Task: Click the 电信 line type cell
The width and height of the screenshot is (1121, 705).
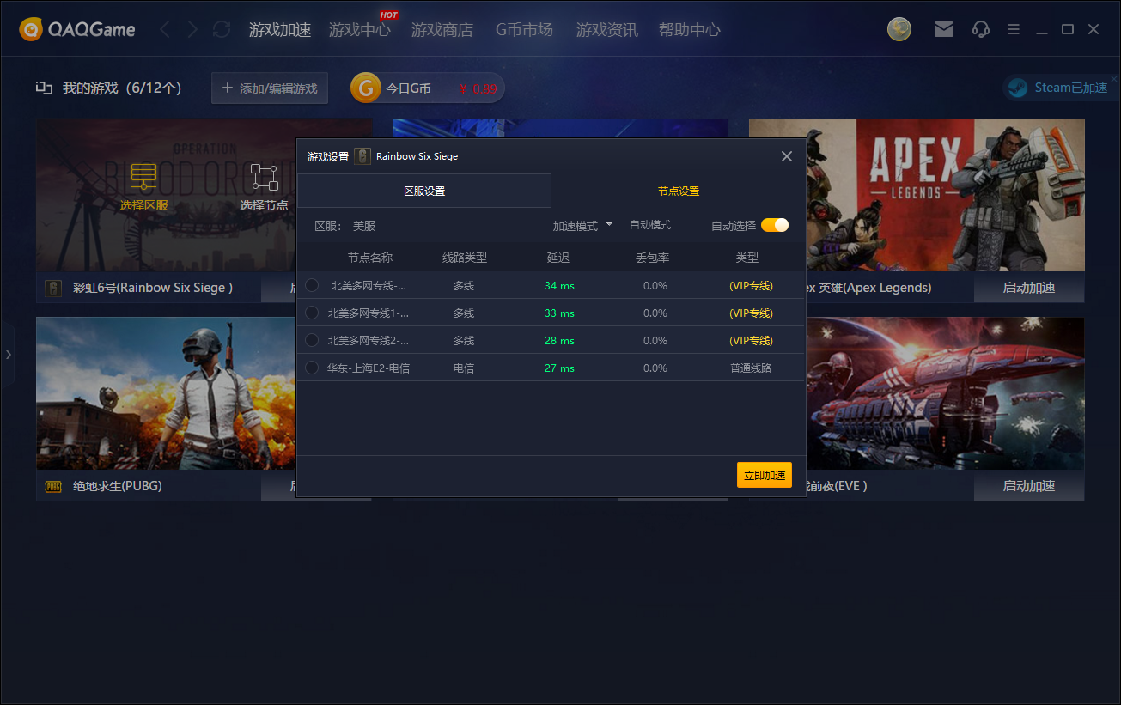Action: 464,368
